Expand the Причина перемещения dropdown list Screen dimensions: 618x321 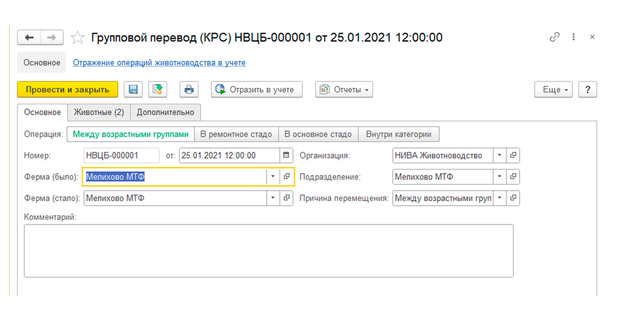click(499, 198)
